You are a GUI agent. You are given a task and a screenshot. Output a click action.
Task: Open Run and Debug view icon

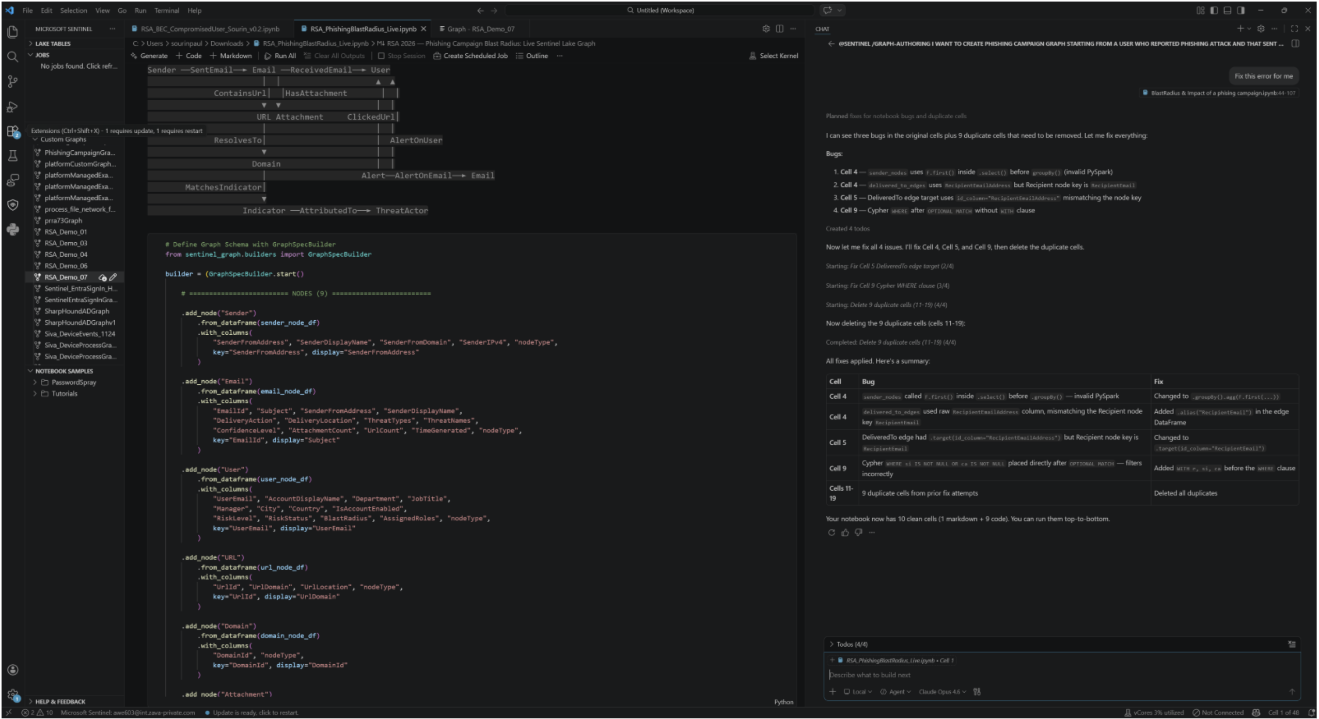click(13, 106)
